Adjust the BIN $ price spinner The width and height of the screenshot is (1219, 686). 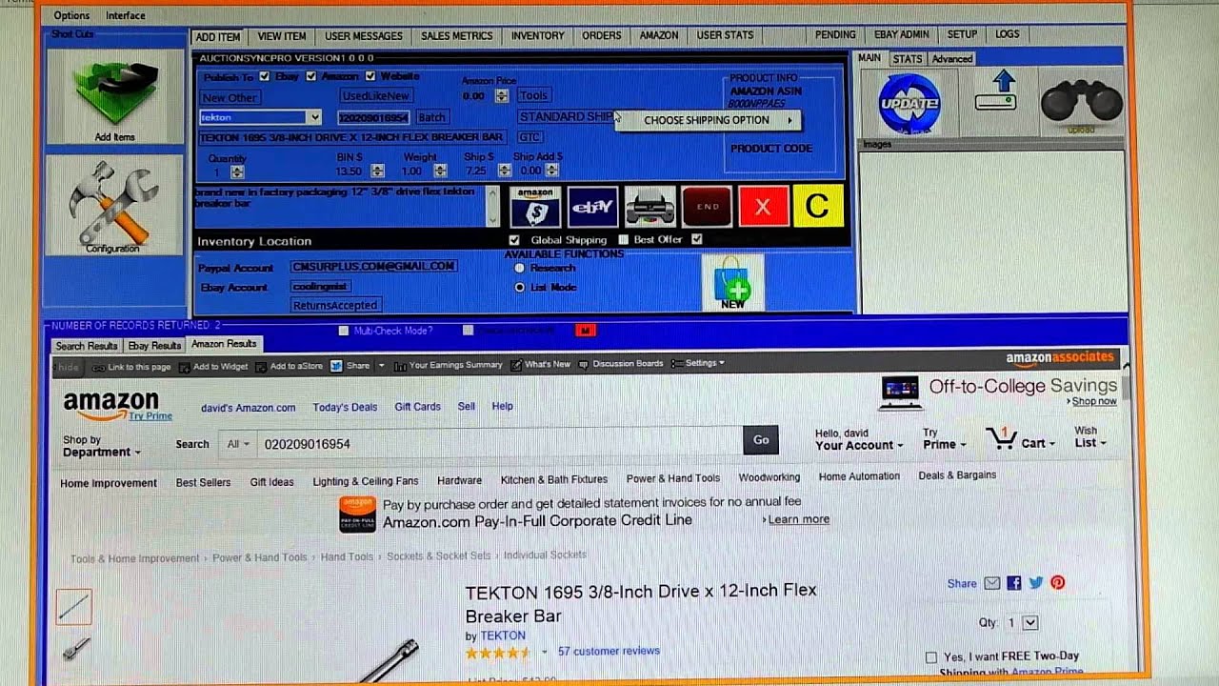pos(377,171)
